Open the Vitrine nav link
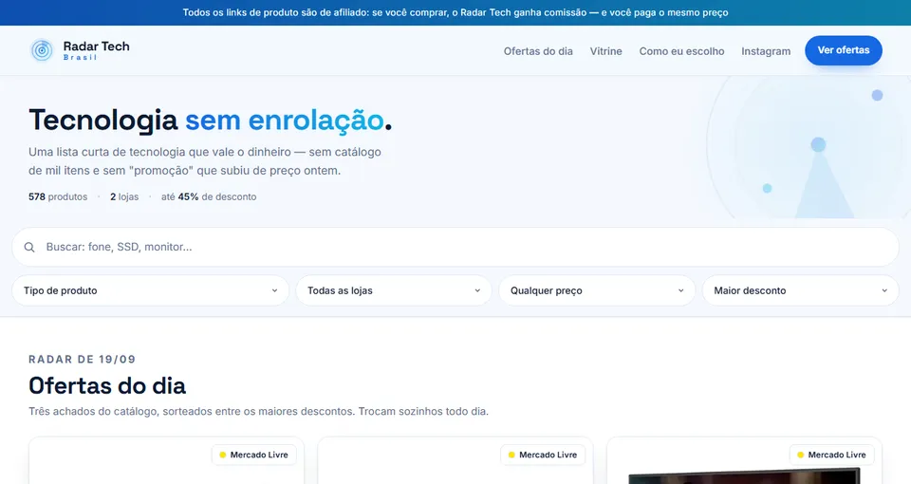This screenshot has width=911, height=484. [606, 51]
